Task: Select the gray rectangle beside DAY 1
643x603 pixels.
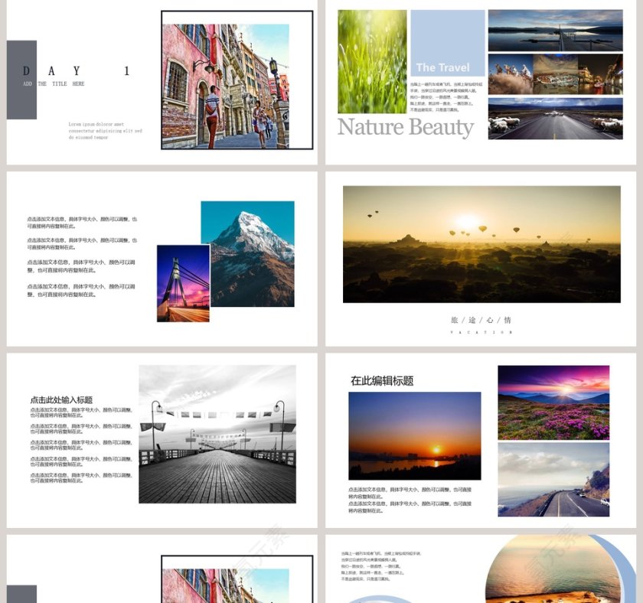Action: coord(21,80)
